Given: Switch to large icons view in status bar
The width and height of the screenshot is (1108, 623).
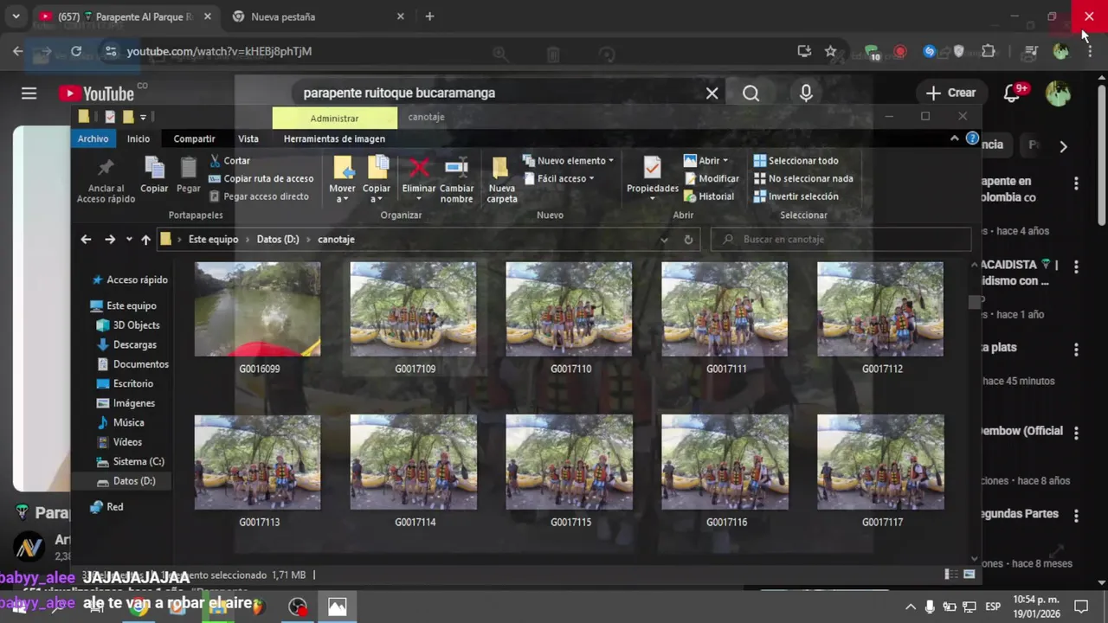Looking at the screenshot, I should pos(969,575).
